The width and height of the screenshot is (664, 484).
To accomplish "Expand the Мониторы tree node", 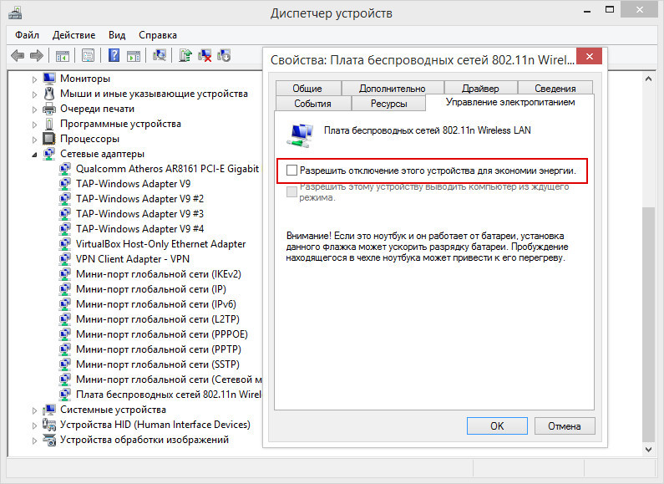I will pos(35,79).
